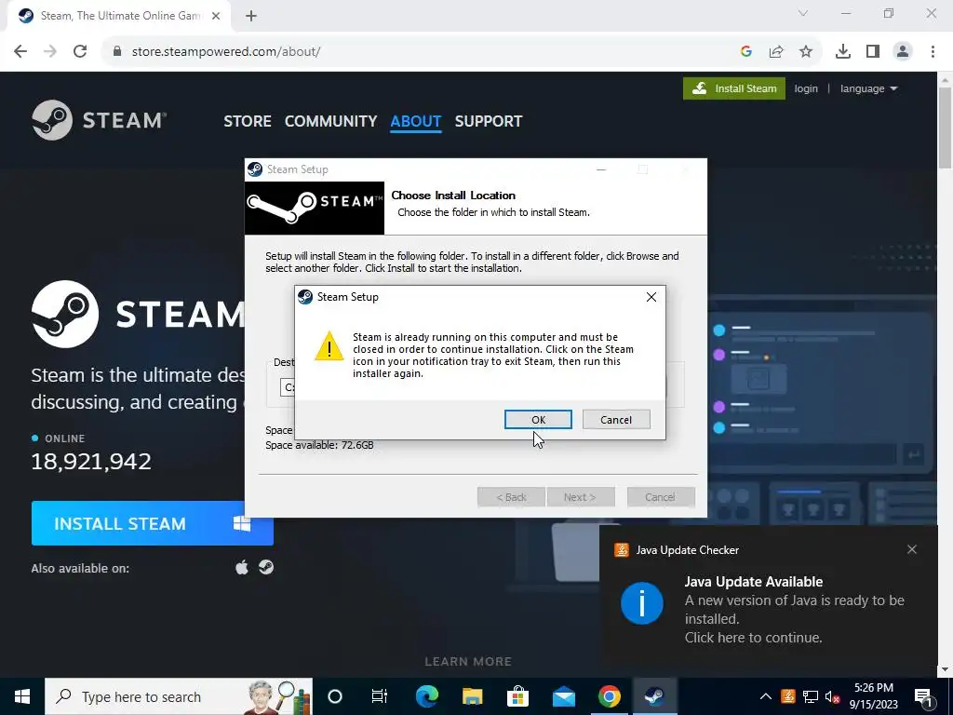Open the Windows Start menu
This screenshot has height=715, width=953.
click(22, 696)
